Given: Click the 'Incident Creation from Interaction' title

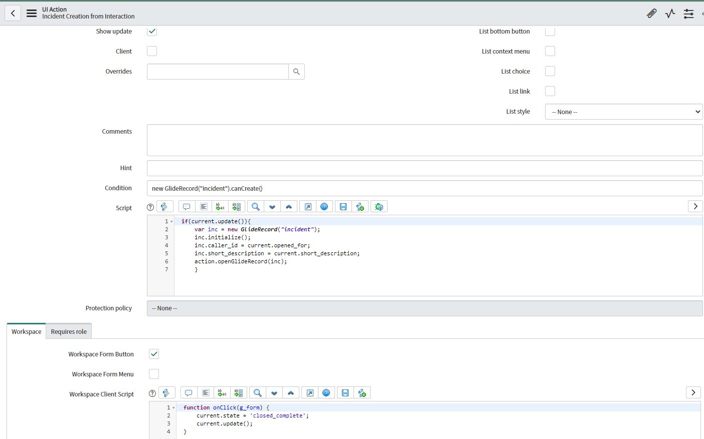Looking at the screenshot, I should [x=88, y=17].
